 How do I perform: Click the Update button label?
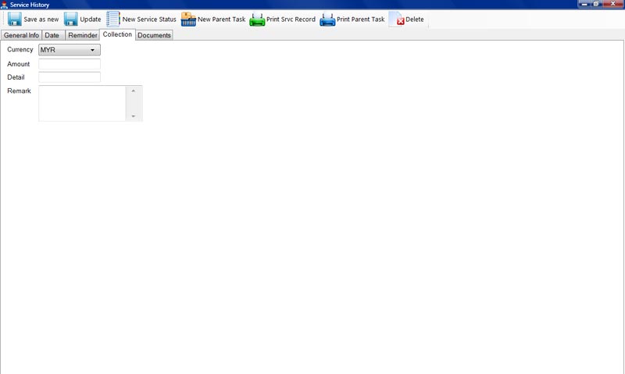click(x=91, y=20)
